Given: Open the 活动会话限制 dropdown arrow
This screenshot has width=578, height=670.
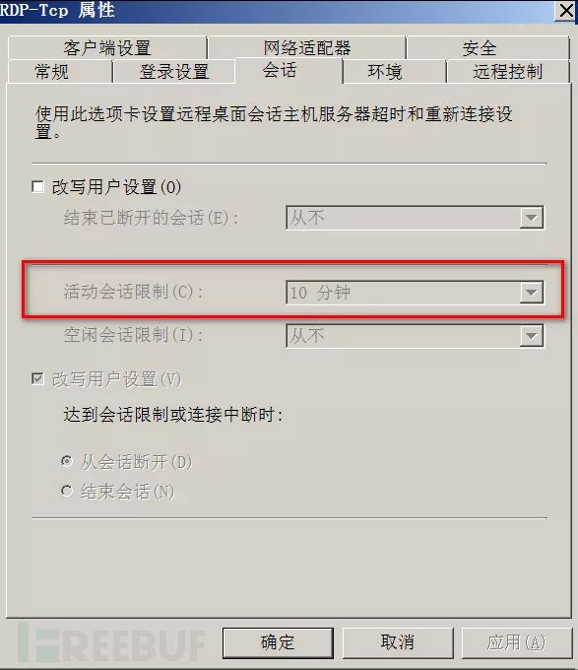Looking at the screenshot, I should click(x=531, y=293).
